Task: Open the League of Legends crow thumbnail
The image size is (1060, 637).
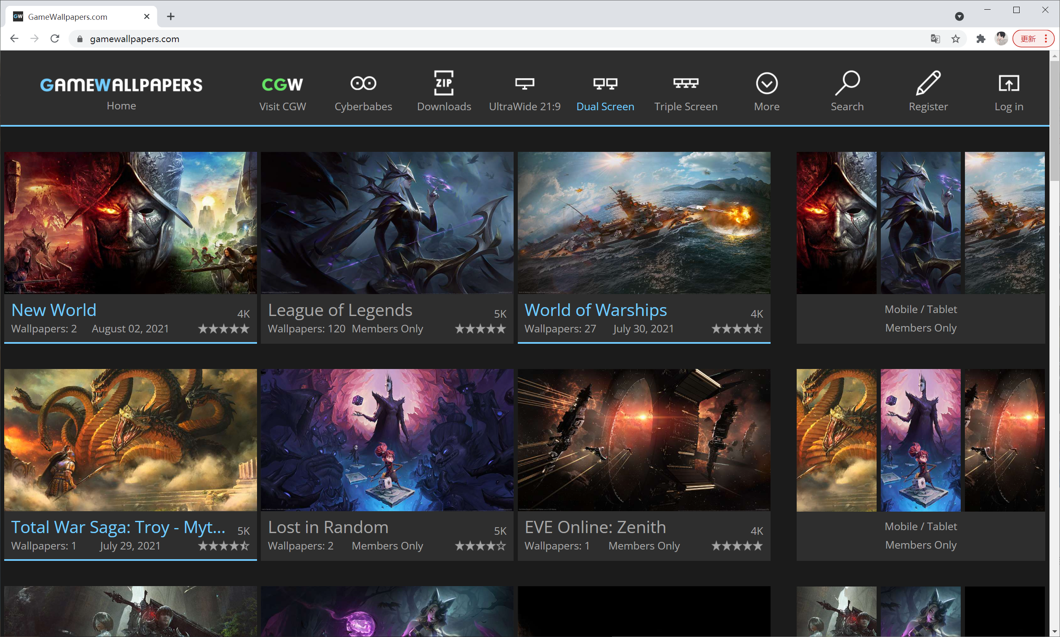Action: [x=387, y=223]
